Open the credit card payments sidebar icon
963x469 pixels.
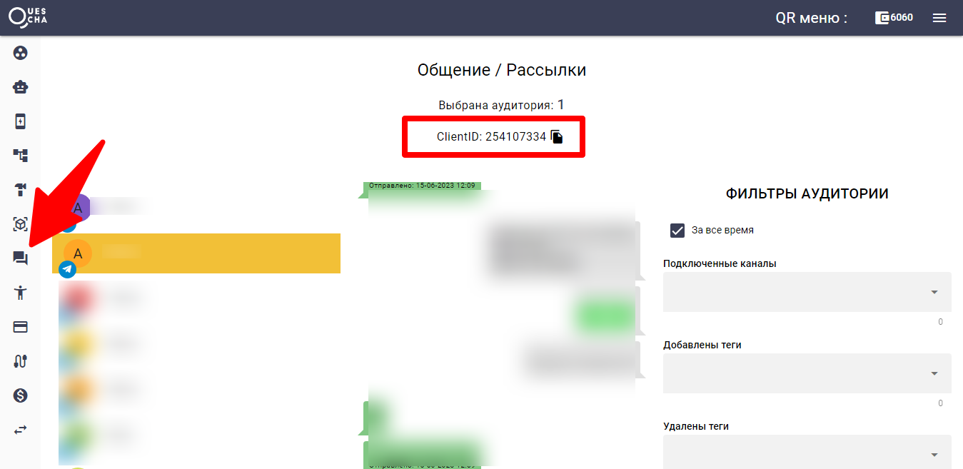(20, 327)
